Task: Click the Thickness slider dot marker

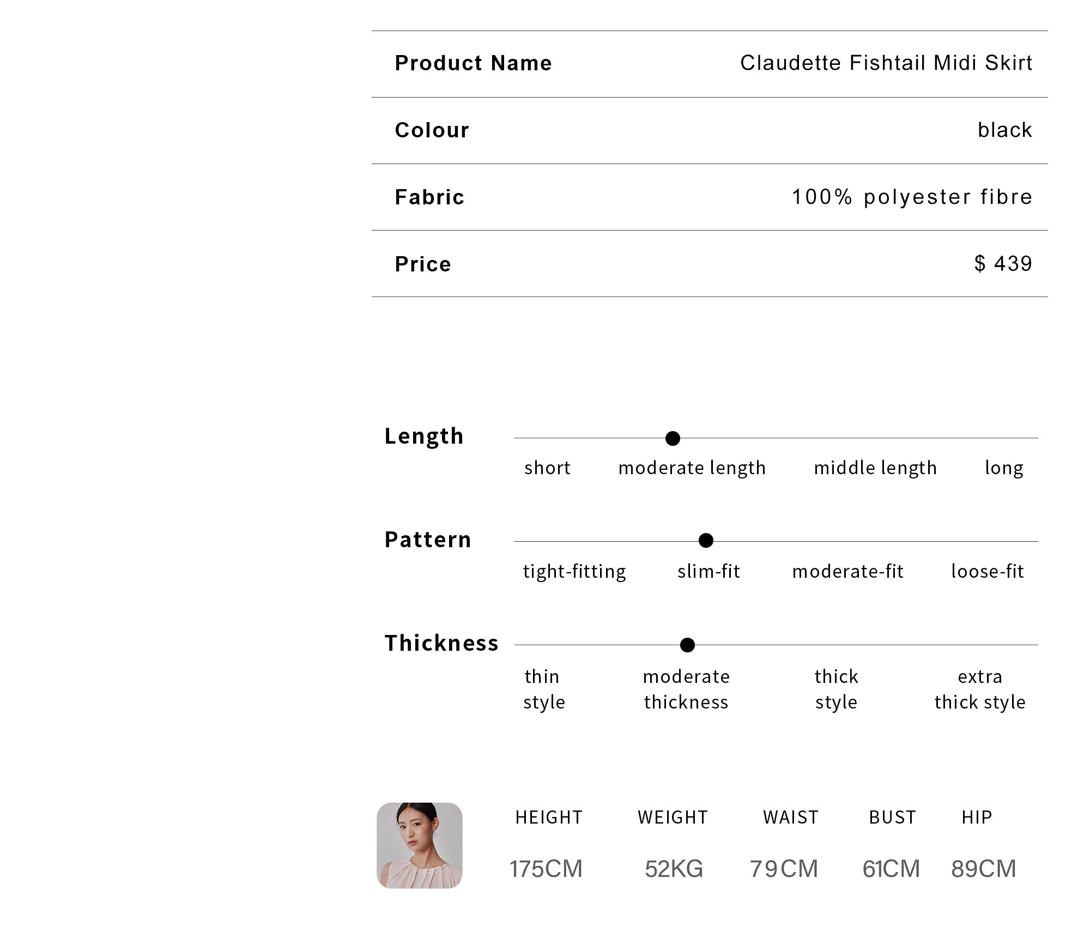Action: pyautogui.click(x=687, y=645)
